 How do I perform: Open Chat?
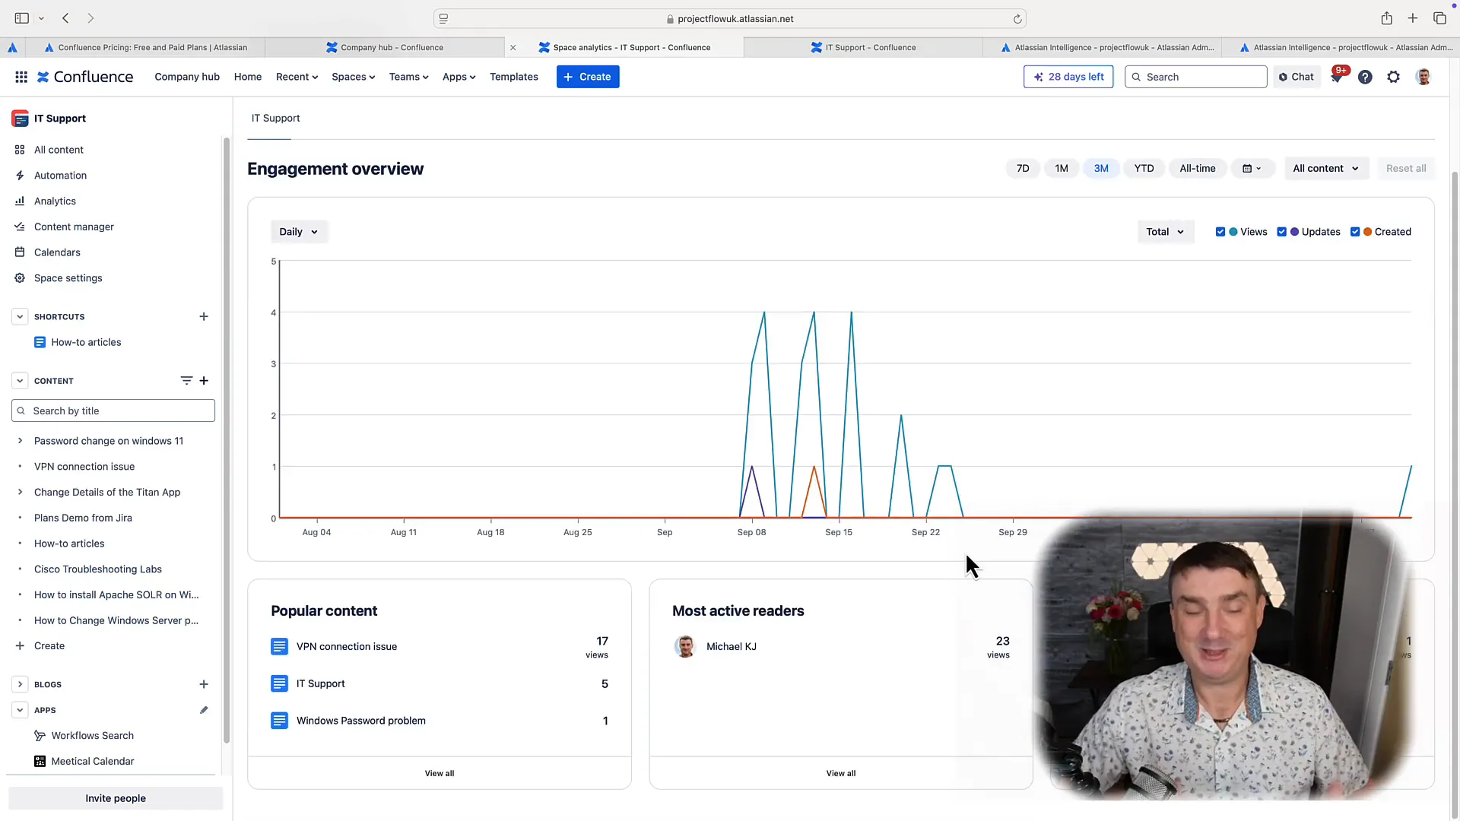tap(1297, 77)
